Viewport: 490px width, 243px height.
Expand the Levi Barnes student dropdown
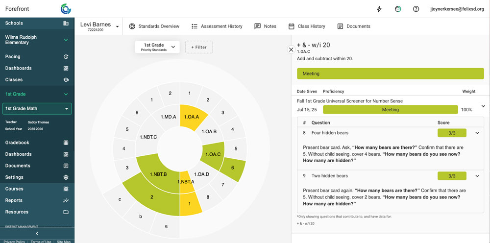[117, 26]
